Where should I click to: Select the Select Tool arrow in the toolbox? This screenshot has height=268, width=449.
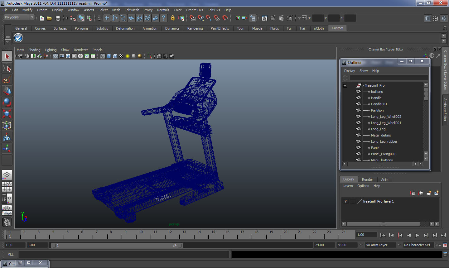pyautogui.click(x=7, y=56)
